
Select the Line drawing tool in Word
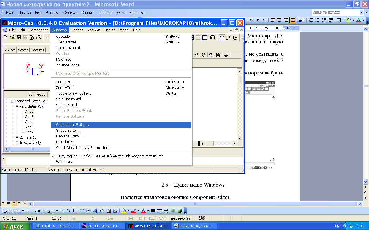(x=62, y=211)
